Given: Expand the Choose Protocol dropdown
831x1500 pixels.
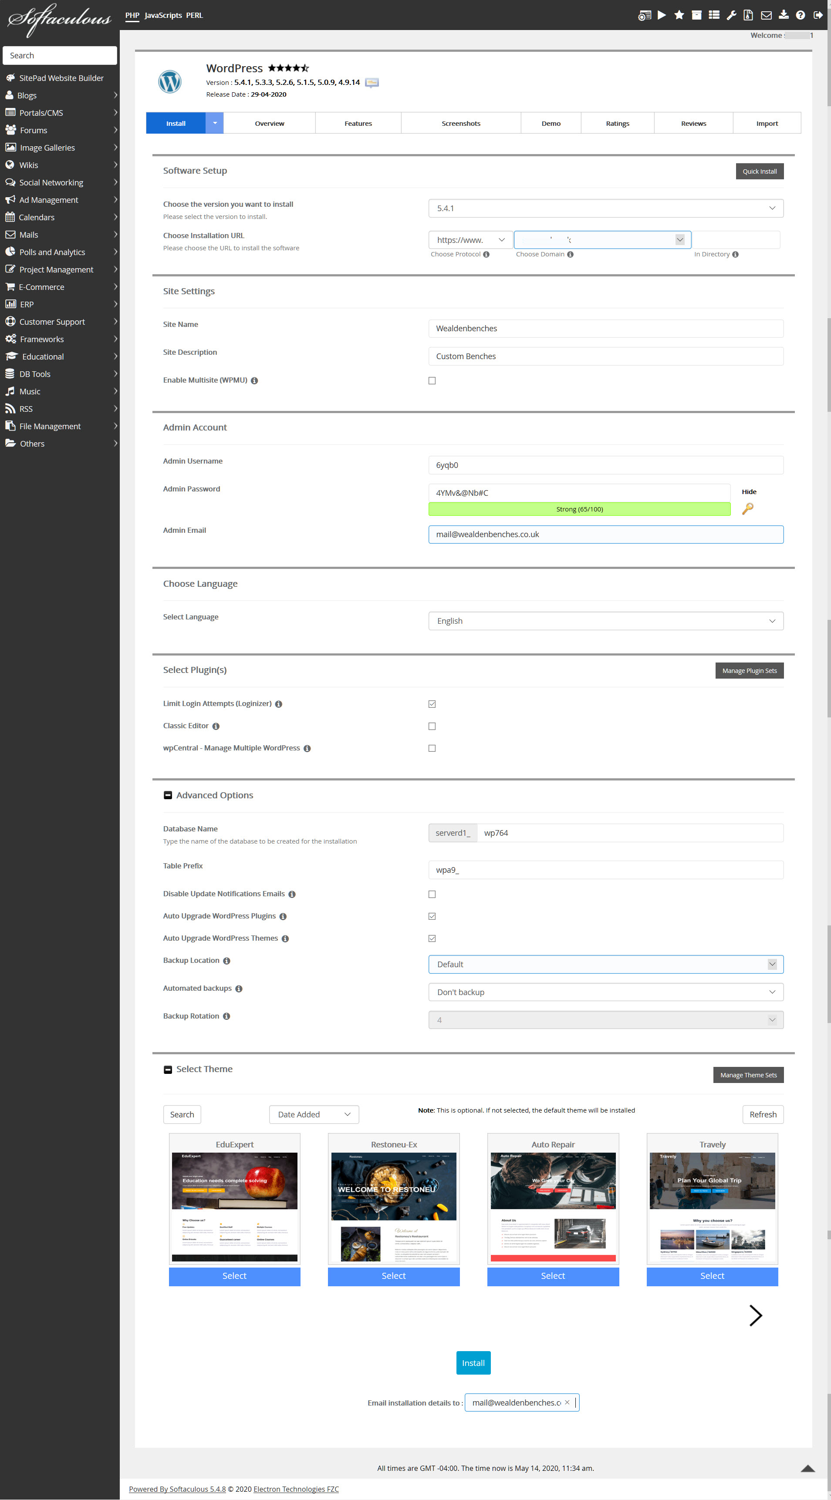Looking at the screenshot, I should click(470, 240).
